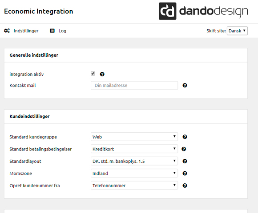Show help for Standard kundegruppe
Viewport: 258px width, 213px height.
point(185,137)
